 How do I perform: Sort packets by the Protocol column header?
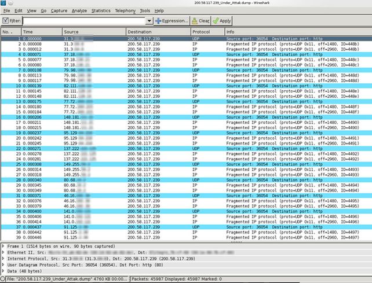tap(207, 32)
